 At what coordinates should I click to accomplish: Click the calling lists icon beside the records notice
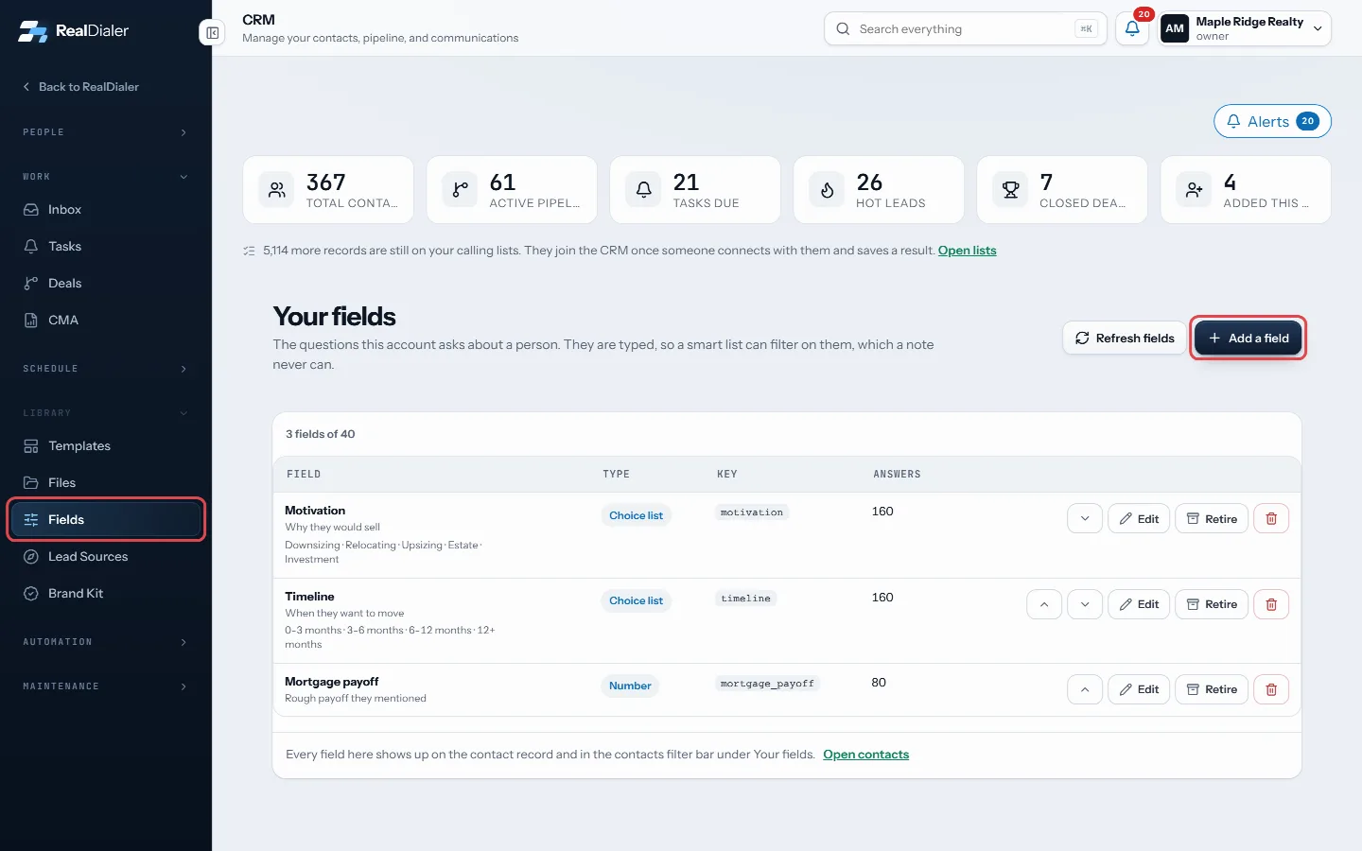pos(249,251)
